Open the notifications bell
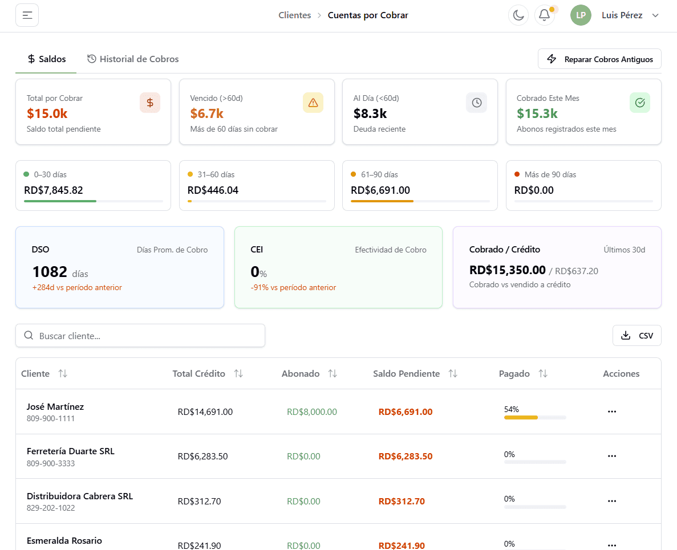Image resolution: width=677 pixels, height=550 pixels. (x=544, y=15)
